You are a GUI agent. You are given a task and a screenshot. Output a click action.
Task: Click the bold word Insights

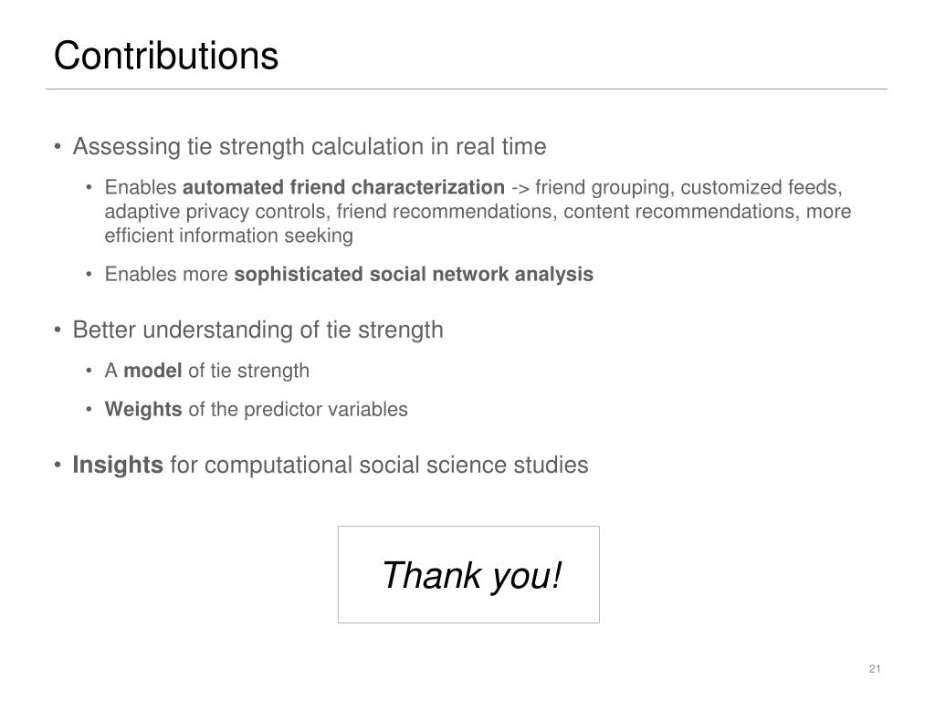(118, 465)
